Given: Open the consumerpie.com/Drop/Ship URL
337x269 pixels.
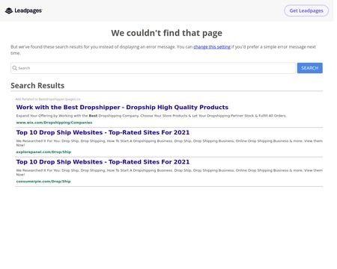Looking at the screenshot, I should tap(43, 182).
